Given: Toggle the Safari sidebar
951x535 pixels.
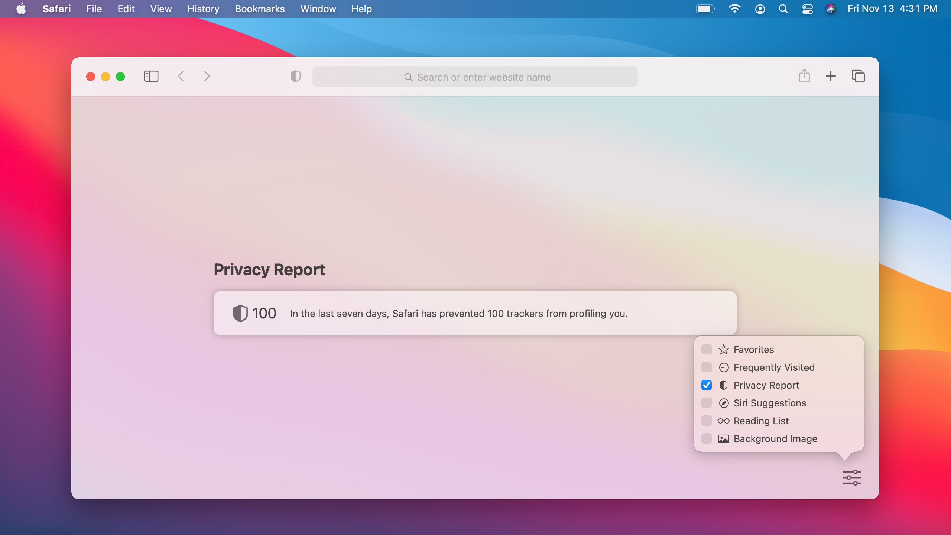Looking at the screenshot, I should [151, 76].
